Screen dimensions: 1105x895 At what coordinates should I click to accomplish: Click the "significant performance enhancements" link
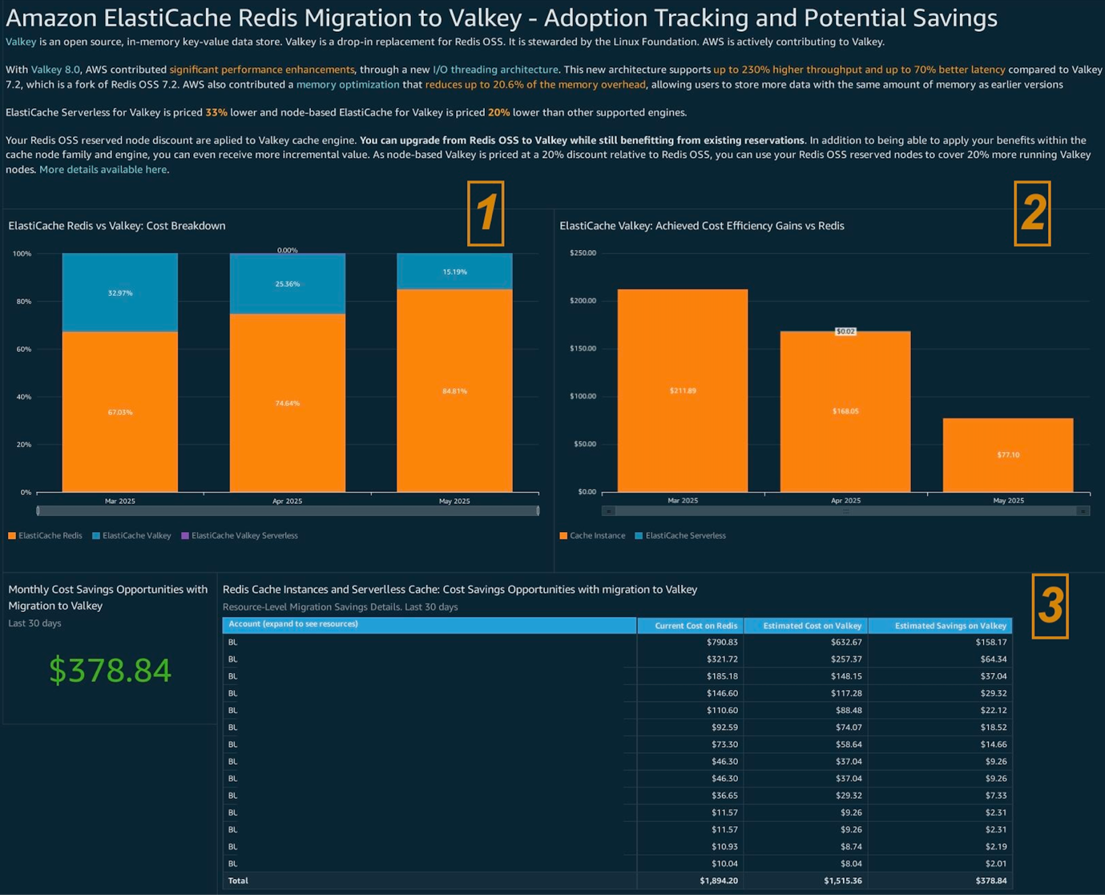tap(261, 70)
